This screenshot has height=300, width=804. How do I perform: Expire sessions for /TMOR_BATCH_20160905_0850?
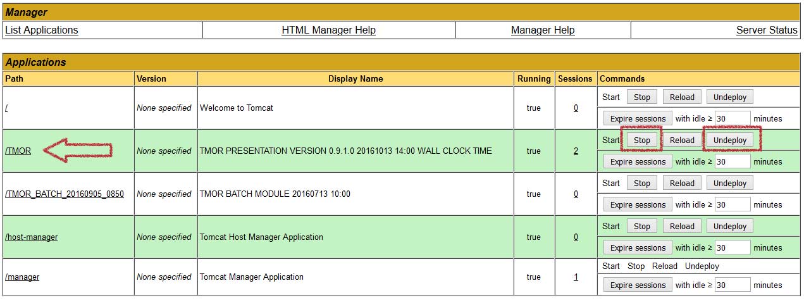click(638, 204)
